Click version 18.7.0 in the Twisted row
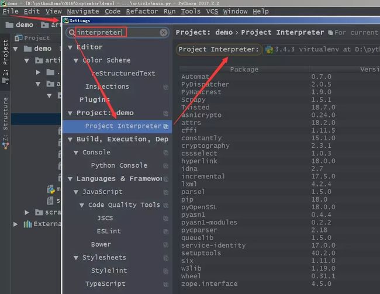Screen dimensions: 380x294 click(x=323, y=108)
